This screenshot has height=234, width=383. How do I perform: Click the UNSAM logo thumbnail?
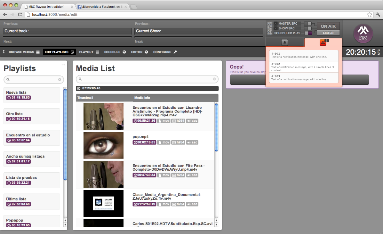coord(104,204)
